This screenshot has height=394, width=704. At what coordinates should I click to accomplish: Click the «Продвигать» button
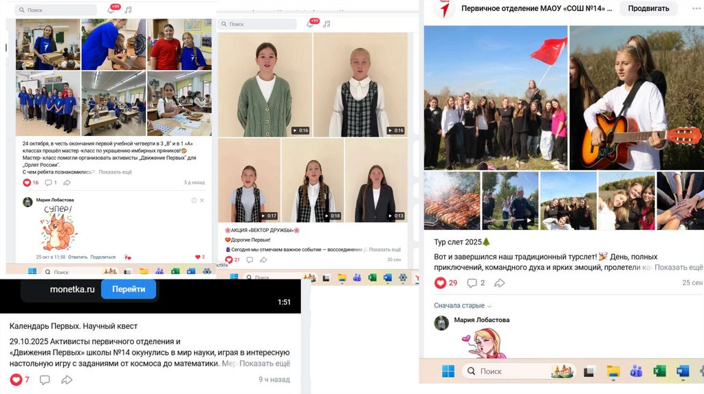point(648,8)
